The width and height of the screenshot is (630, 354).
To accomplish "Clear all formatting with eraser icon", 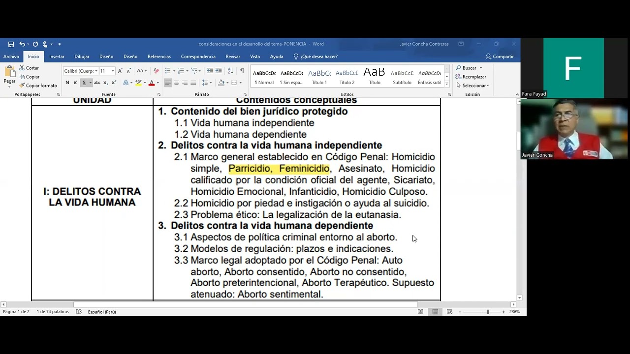I will (157, 71).
